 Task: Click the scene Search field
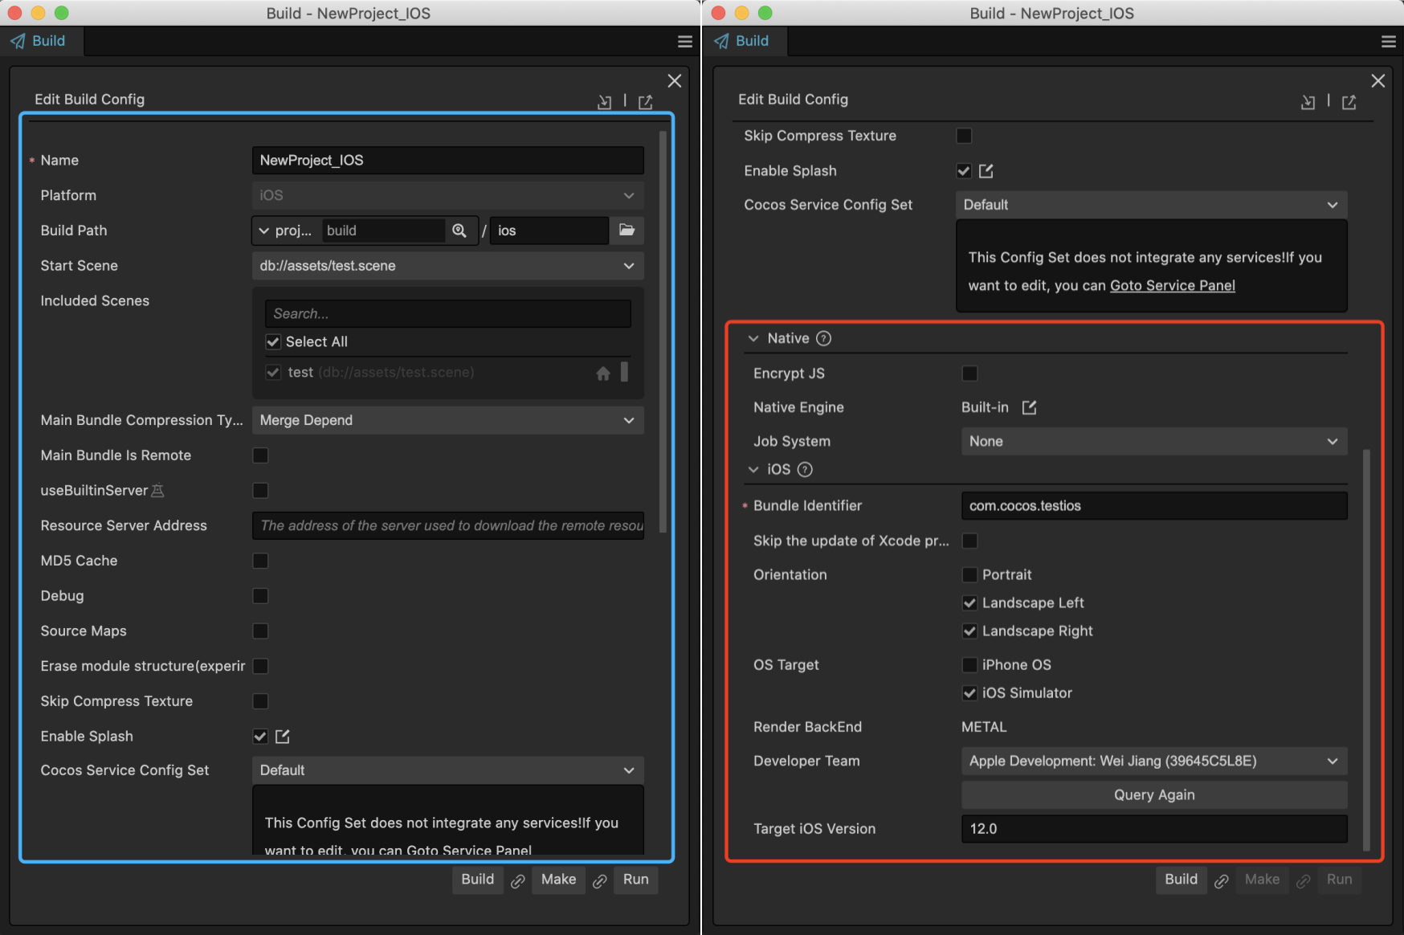point(448,313)
